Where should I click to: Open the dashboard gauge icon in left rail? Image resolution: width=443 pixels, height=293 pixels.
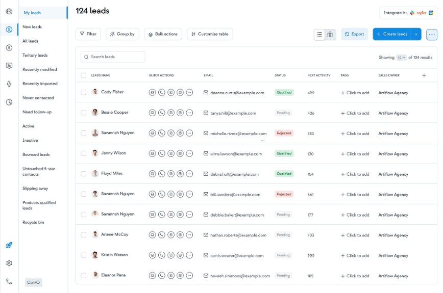[x=9, y=12]
